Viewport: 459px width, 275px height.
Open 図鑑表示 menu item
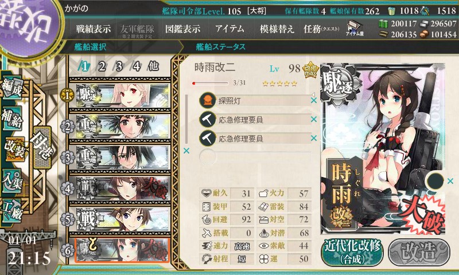(x=182, y=29)
